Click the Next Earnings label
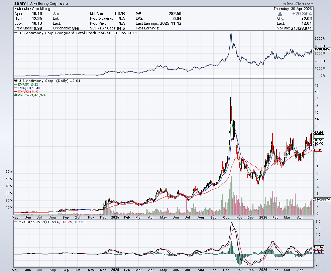Viewport: 331px width, 273px height. pyautogui.click(x=147, y=28)
